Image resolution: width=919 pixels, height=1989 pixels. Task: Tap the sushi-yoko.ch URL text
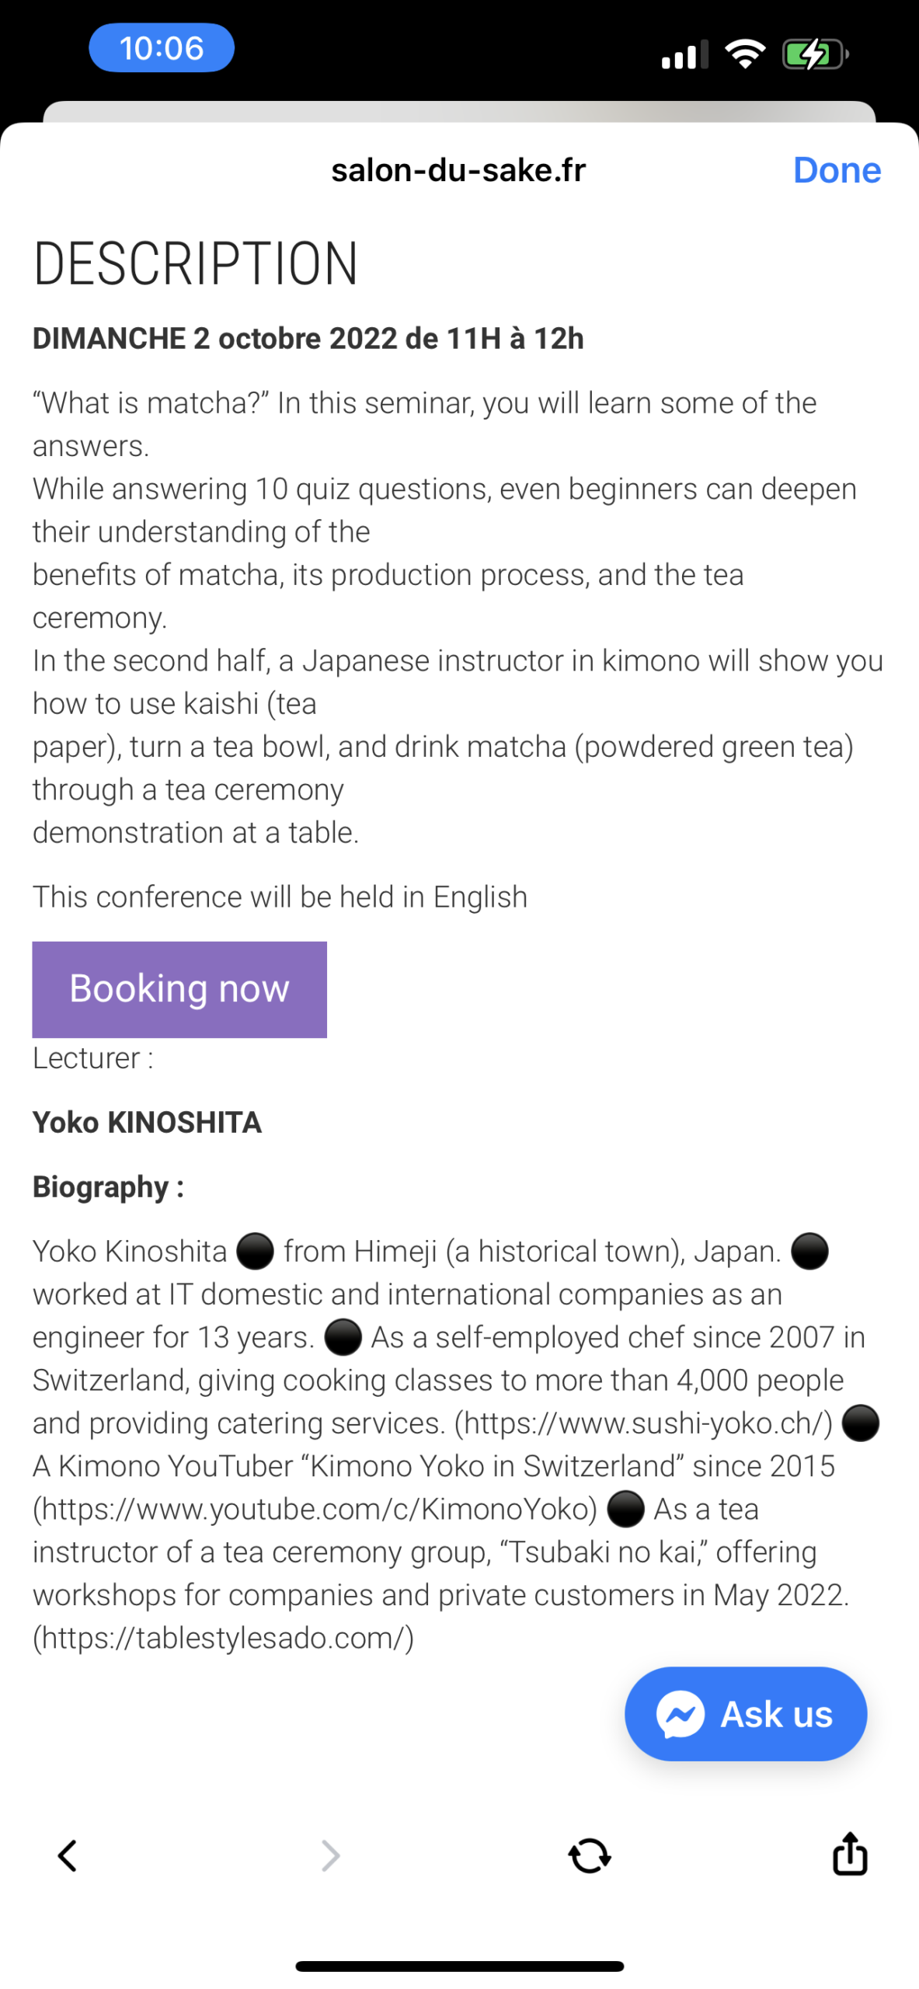643,1422
